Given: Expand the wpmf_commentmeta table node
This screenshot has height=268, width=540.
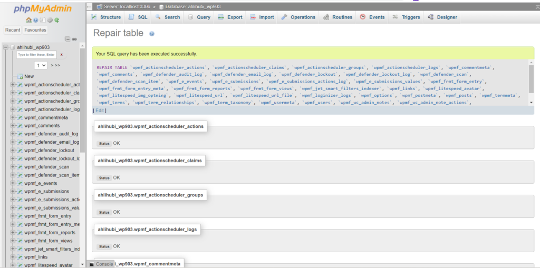Looking at the screenshot, I should click(13, 117).
